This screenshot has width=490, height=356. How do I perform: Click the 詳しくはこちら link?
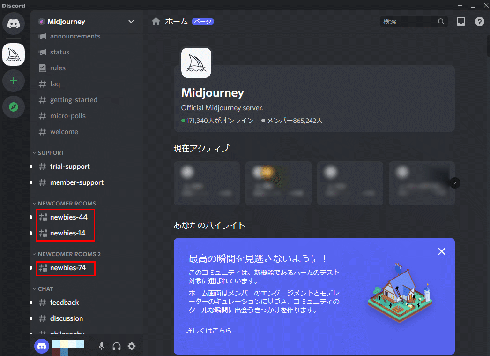click(x=209, y=330)
